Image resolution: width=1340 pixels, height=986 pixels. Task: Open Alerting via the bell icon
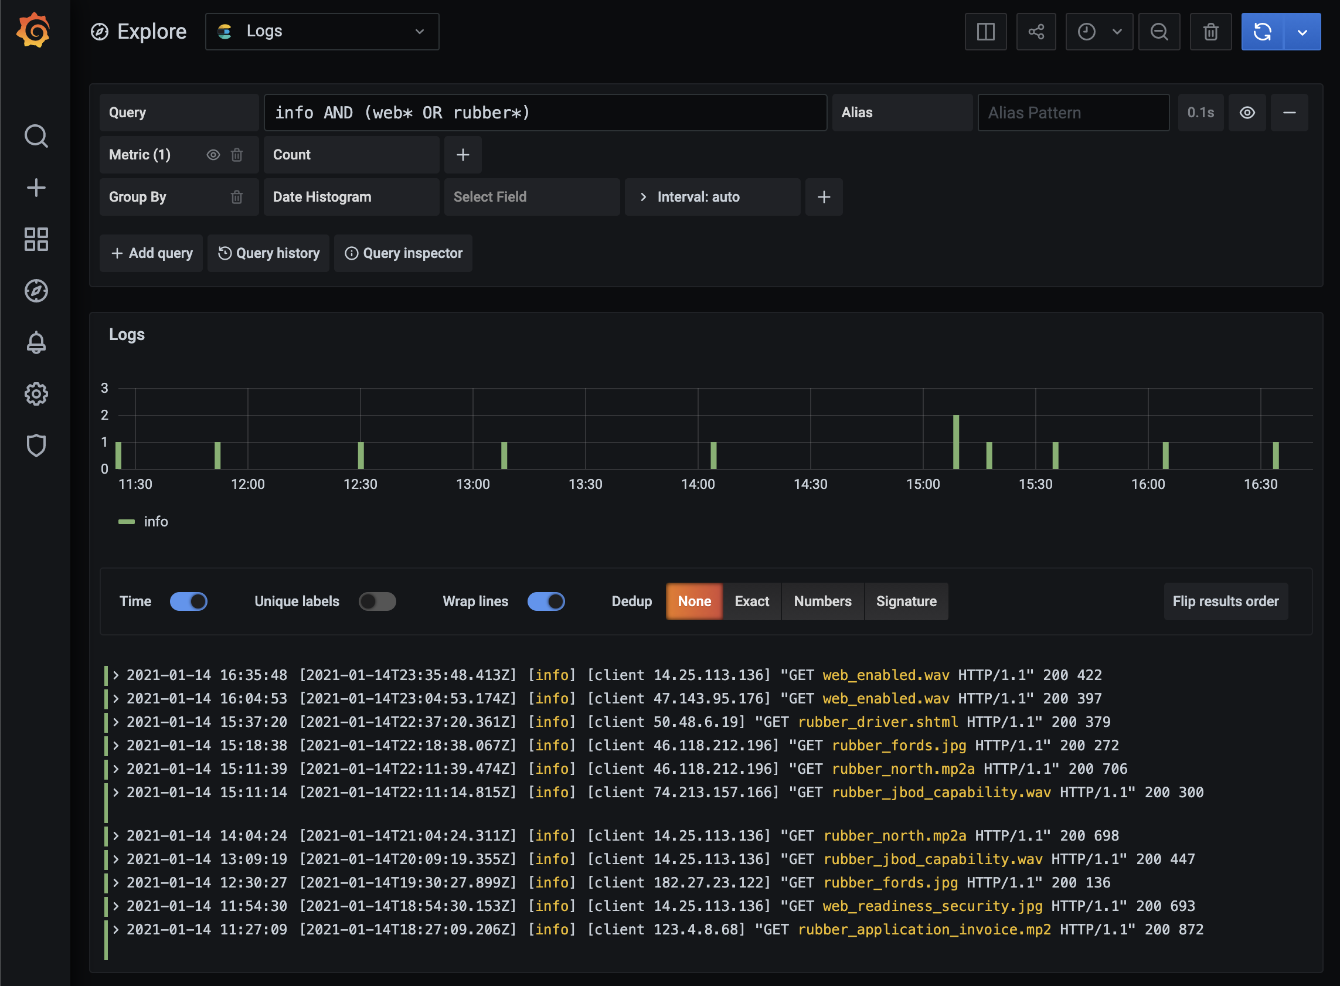click(x=36, y=342)
